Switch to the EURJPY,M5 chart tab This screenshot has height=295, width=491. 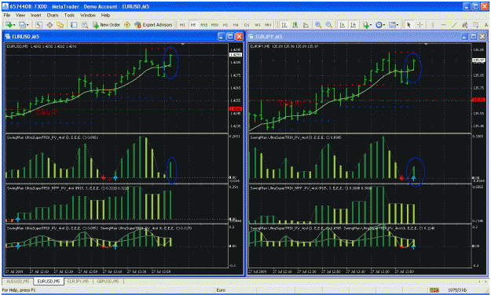click(78, 282)
